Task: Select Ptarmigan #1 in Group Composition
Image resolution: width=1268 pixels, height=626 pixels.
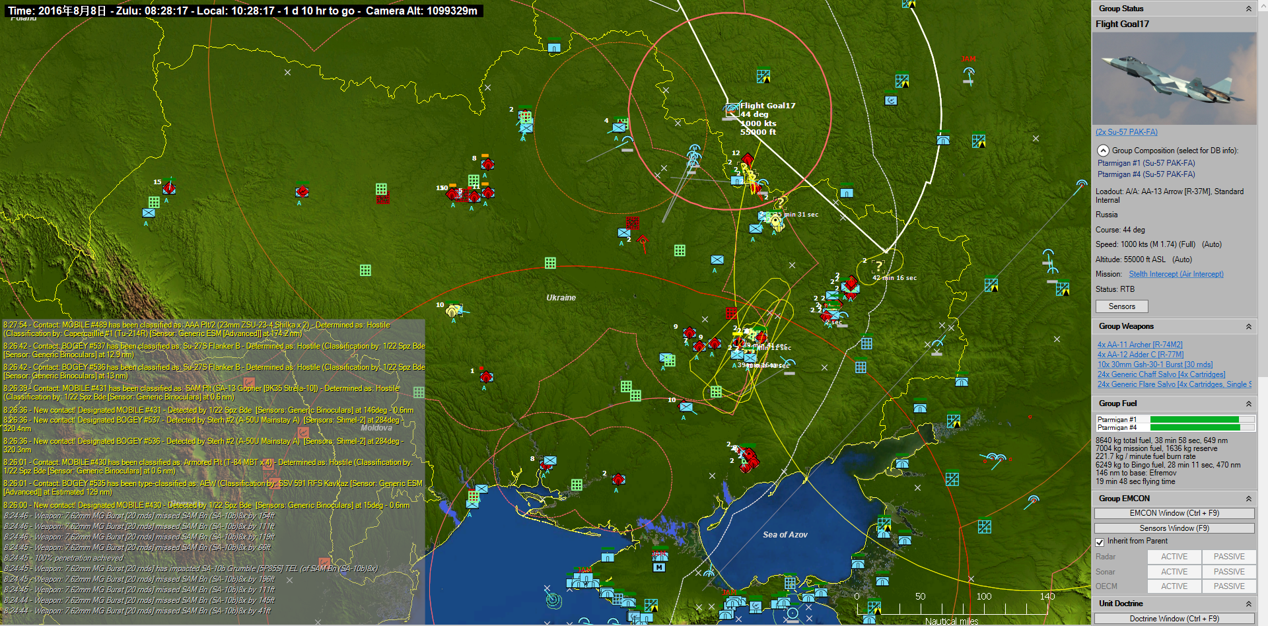Action: [1146, 163]
